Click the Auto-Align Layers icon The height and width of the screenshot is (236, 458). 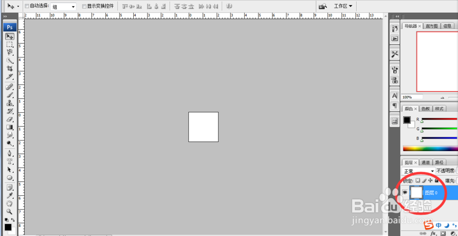coord(229,6)
